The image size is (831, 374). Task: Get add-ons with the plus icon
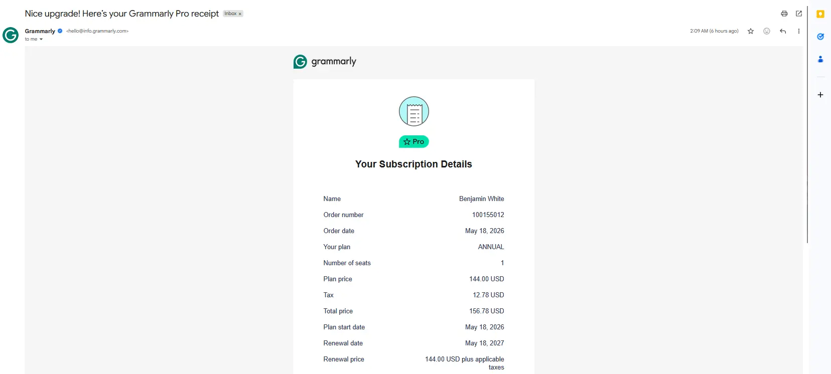pyautogui.click(x=820, y=95)
